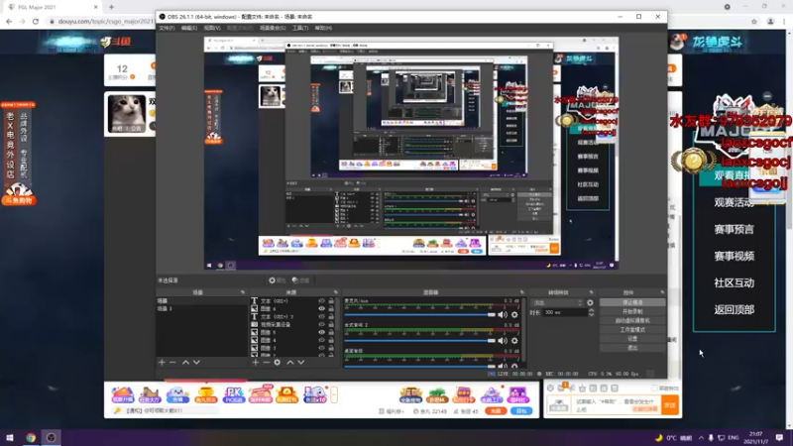Image resolution: width=793 pixels, height=446 pixels.
Task: Lock the 视频采集设备 source
Action: pos(331,325)
